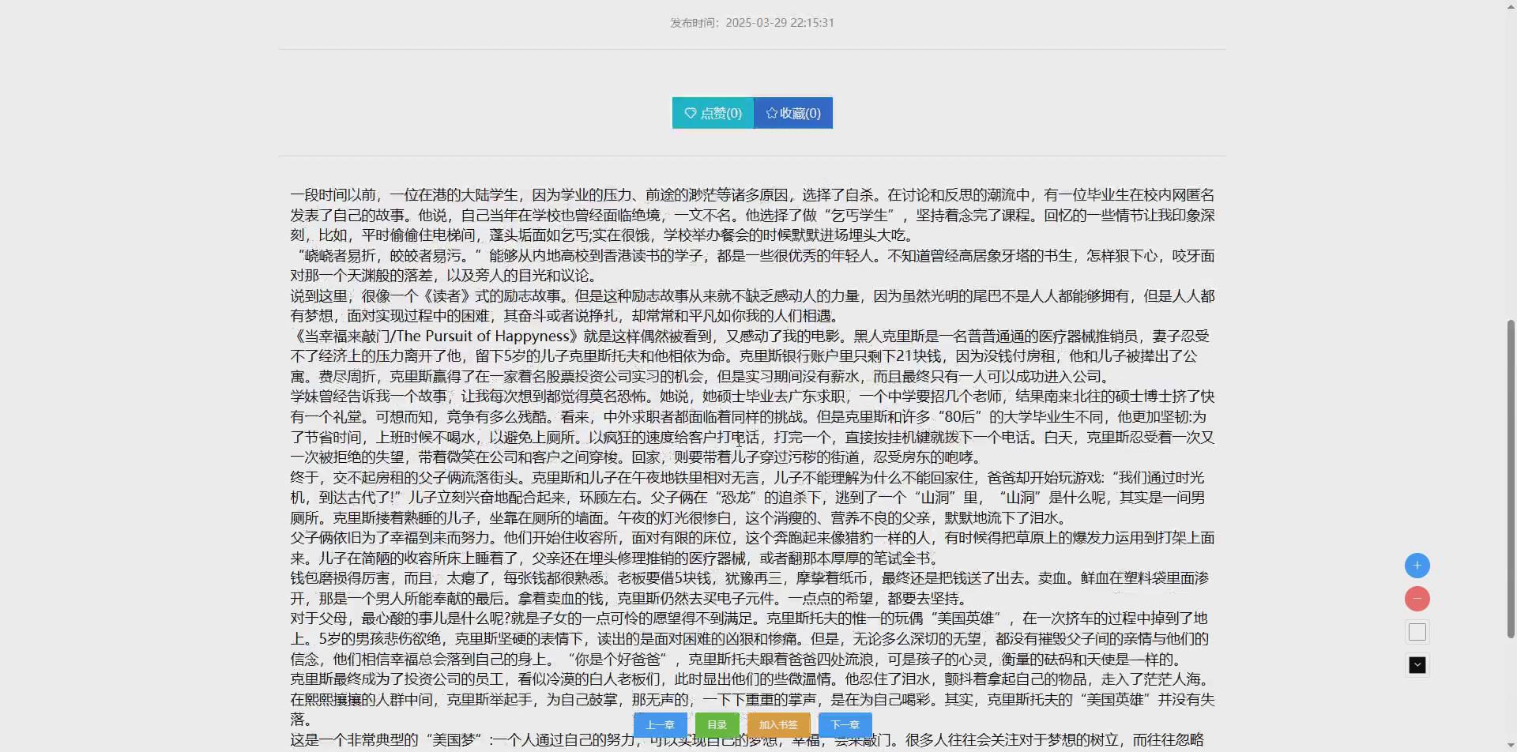The height and width of the screenshot is (752, 1517).
Task: Add a bookmark using 加入书签
Action: 777,724
